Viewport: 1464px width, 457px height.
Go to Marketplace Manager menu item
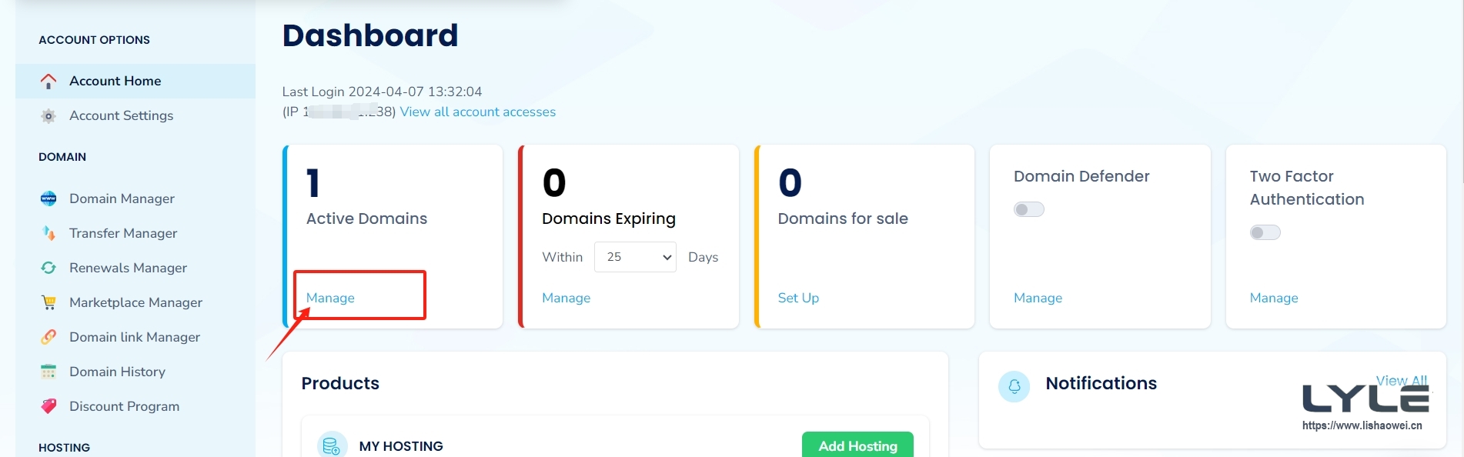[135, 302]
